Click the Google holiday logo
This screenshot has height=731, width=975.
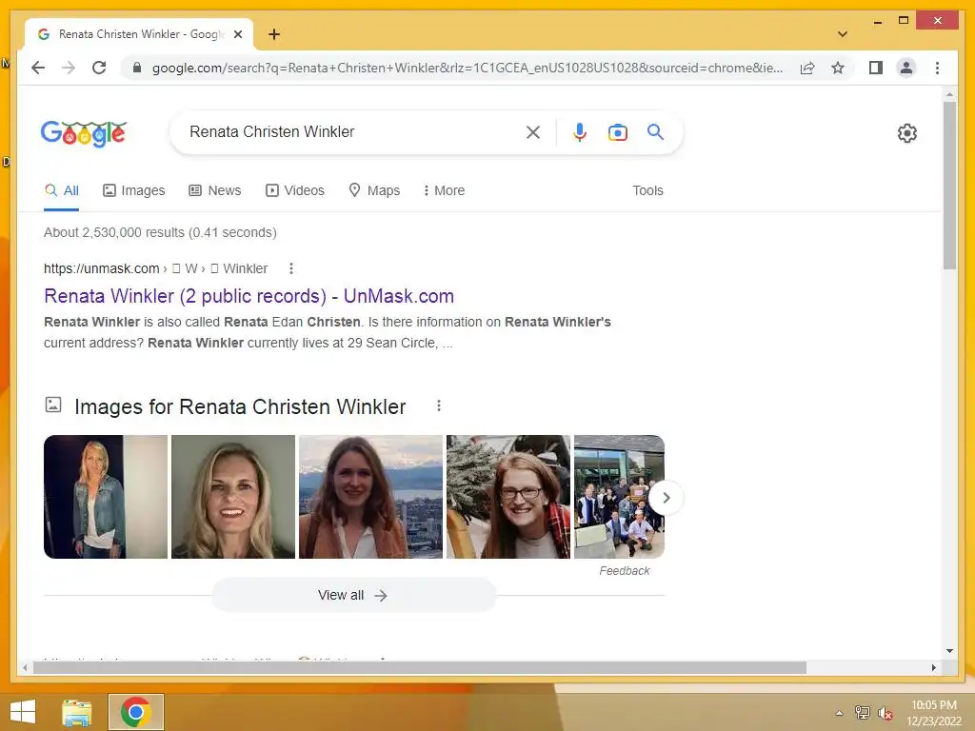point(84,132)
